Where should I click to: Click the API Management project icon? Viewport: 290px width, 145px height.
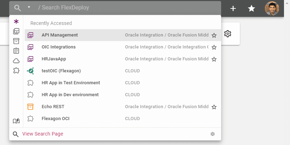click(30, 35)
